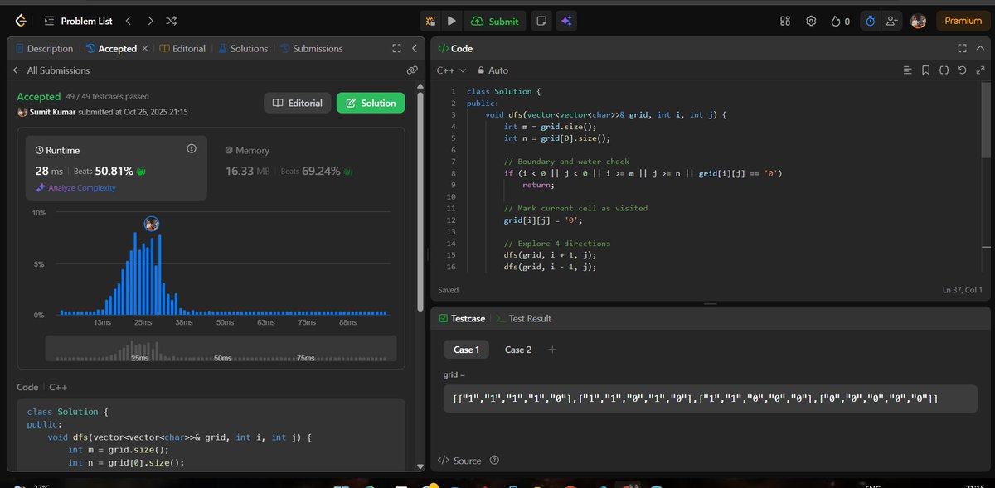Image resolution: width=995 pixels, height=488 pixels.
Task: Open the Submissions tab
Action: click(x=312, y=49)
